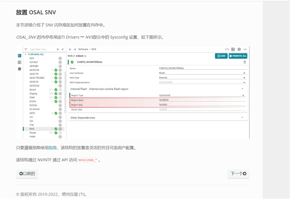Click the green check on Display row
290x199 pixels.
pos(56,93)
